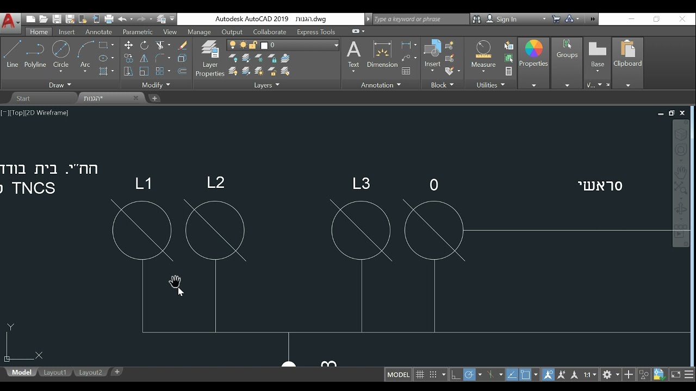Switch to the Annotate ribbon tab

pos(98,32)
